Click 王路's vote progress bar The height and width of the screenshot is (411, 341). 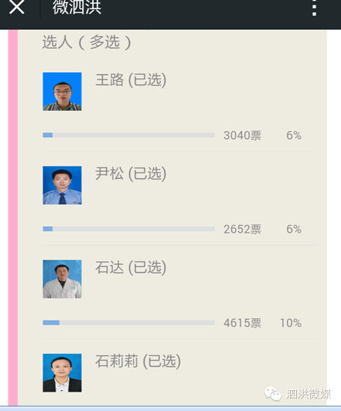129,135
